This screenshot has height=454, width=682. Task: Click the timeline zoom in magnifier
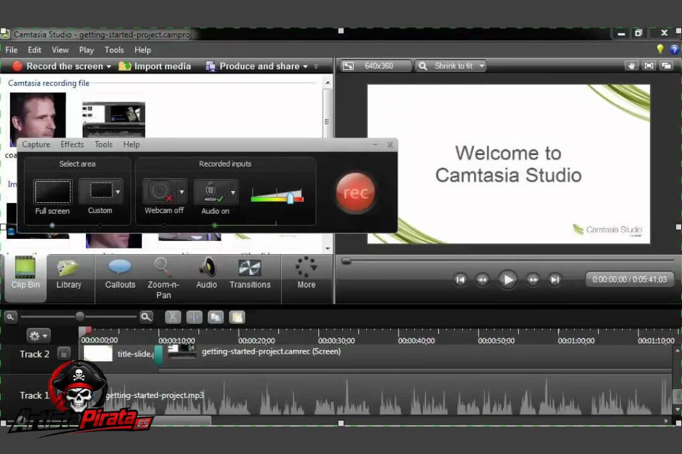point(147,317)
